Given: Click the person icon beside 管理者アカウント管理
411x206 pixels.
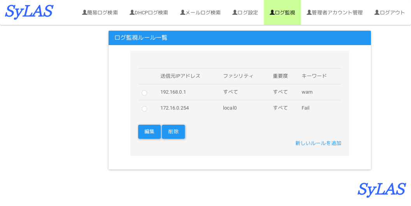Looking at the screenshot, I should click(309, 12).
